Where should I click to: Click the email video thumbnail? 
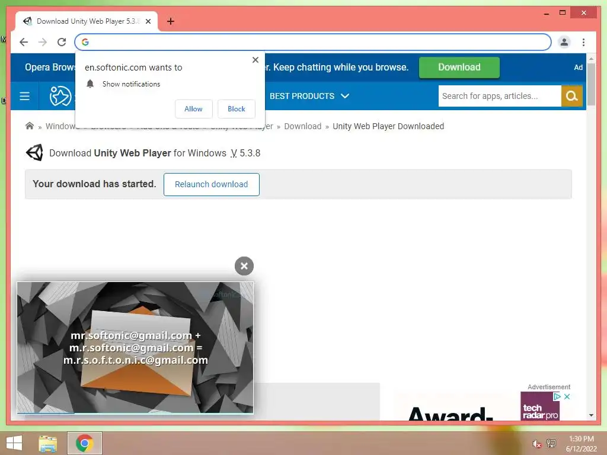tap(135, 347)
